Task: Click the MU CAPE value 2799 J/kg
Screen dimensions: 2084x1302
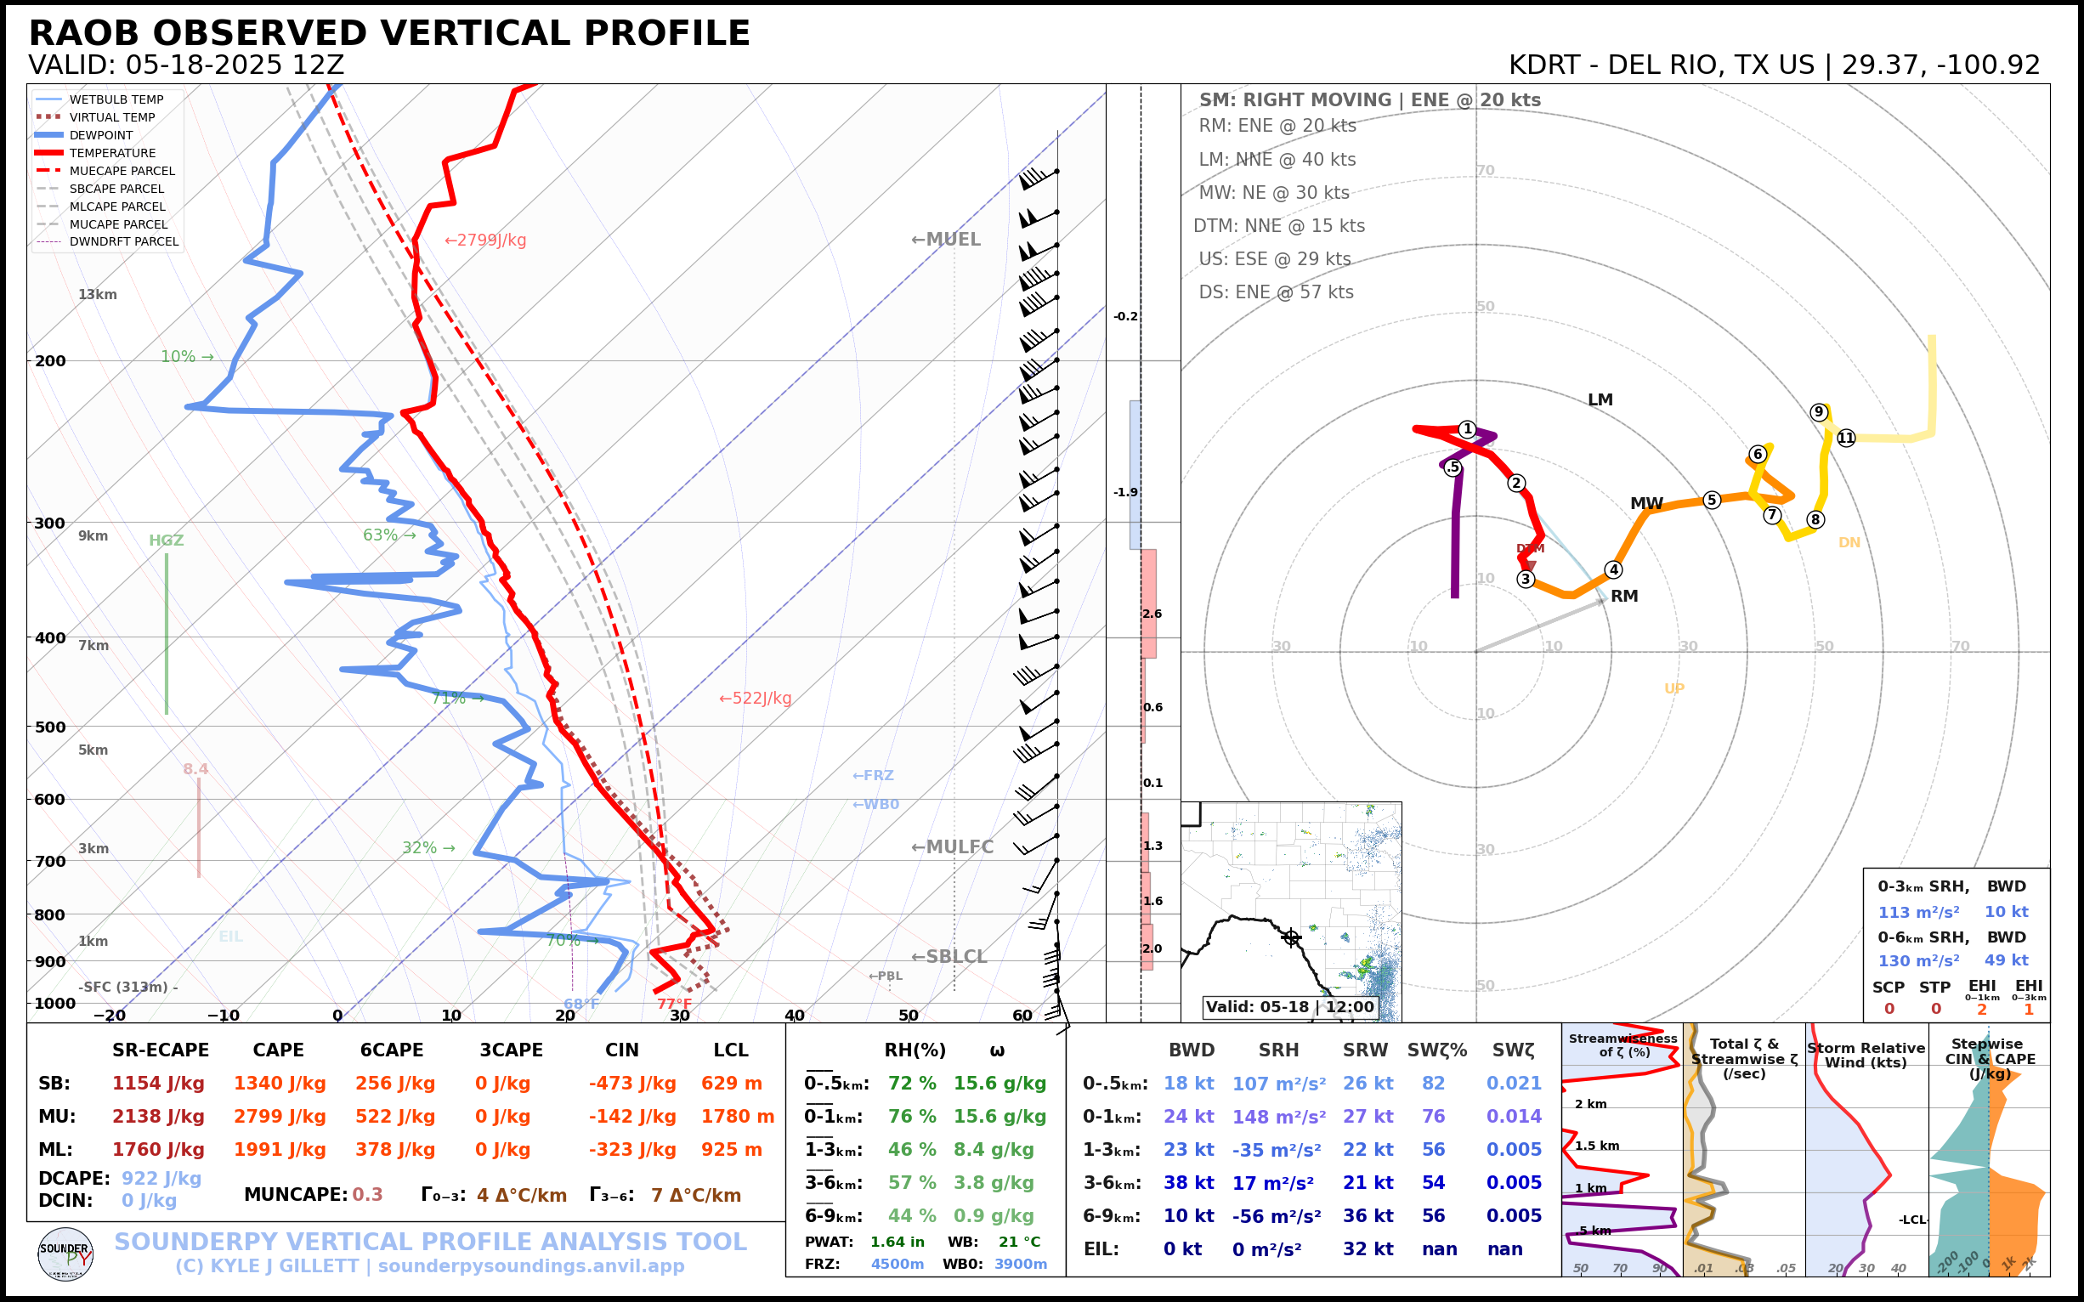Action: click(x=279, y=1117)
